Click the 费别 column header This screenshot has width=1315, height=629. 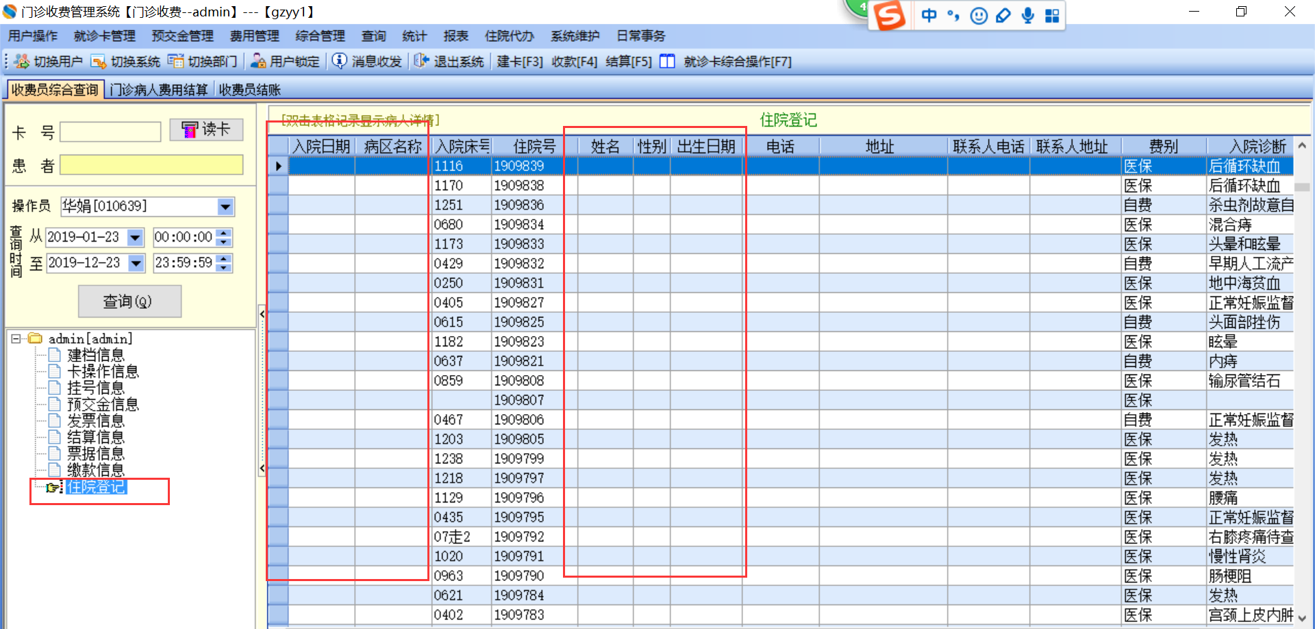[x=1164, y=146]
